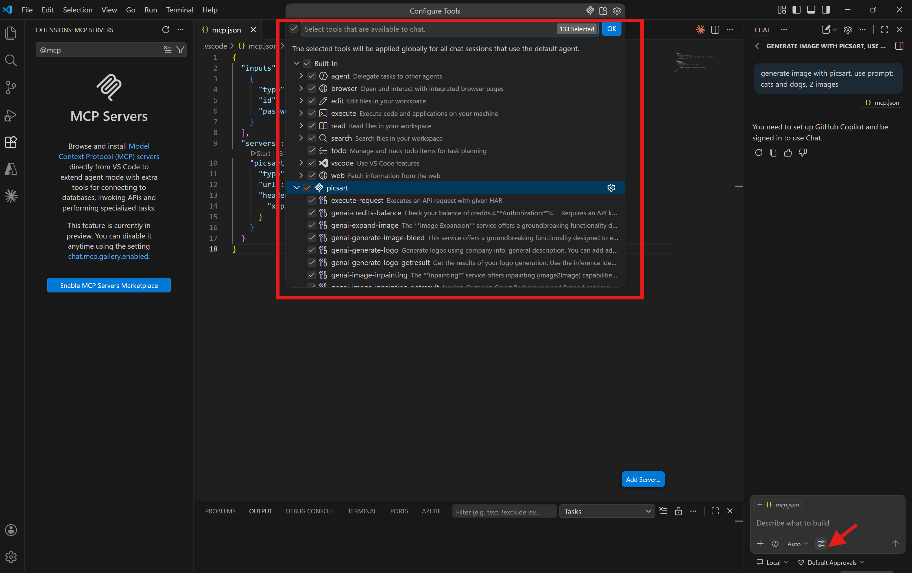Open the chat.mcp.gallery.enabled setting link
912x573 pixels.
coord(108,257)
